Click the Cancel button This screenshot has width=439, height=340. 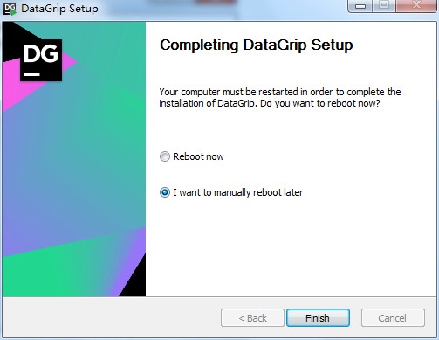tap(393, 318)
